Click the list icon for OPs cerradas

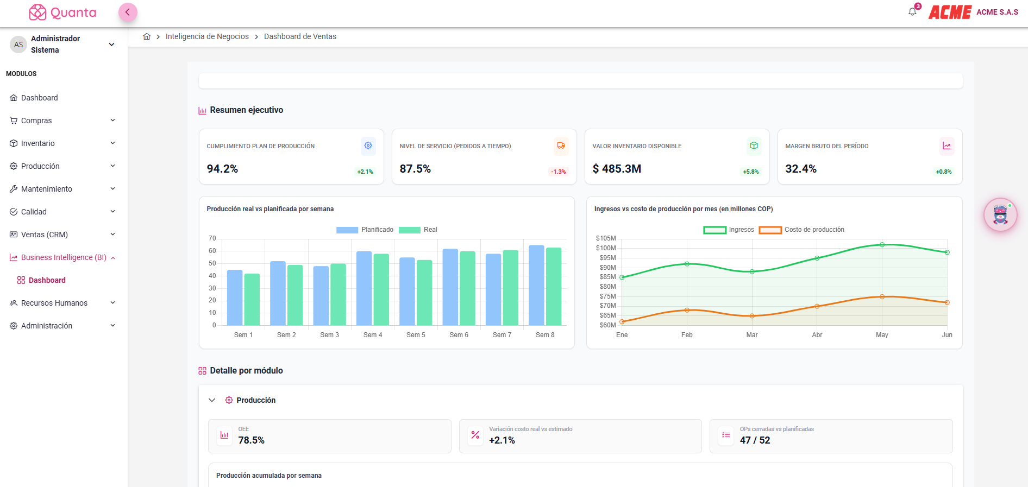(x=726, y=435)
